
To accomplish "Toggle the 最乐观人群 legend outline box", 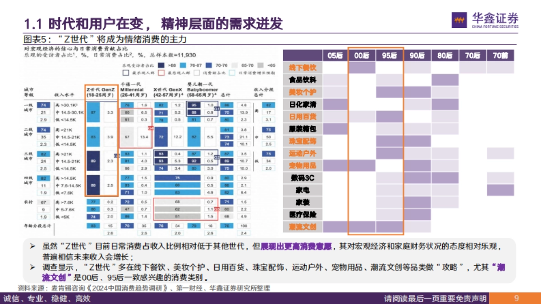I will (x=125, y=73).
